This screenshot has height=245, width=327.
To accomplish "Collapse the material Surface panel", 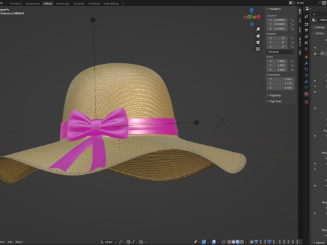I will coord(319,33).
